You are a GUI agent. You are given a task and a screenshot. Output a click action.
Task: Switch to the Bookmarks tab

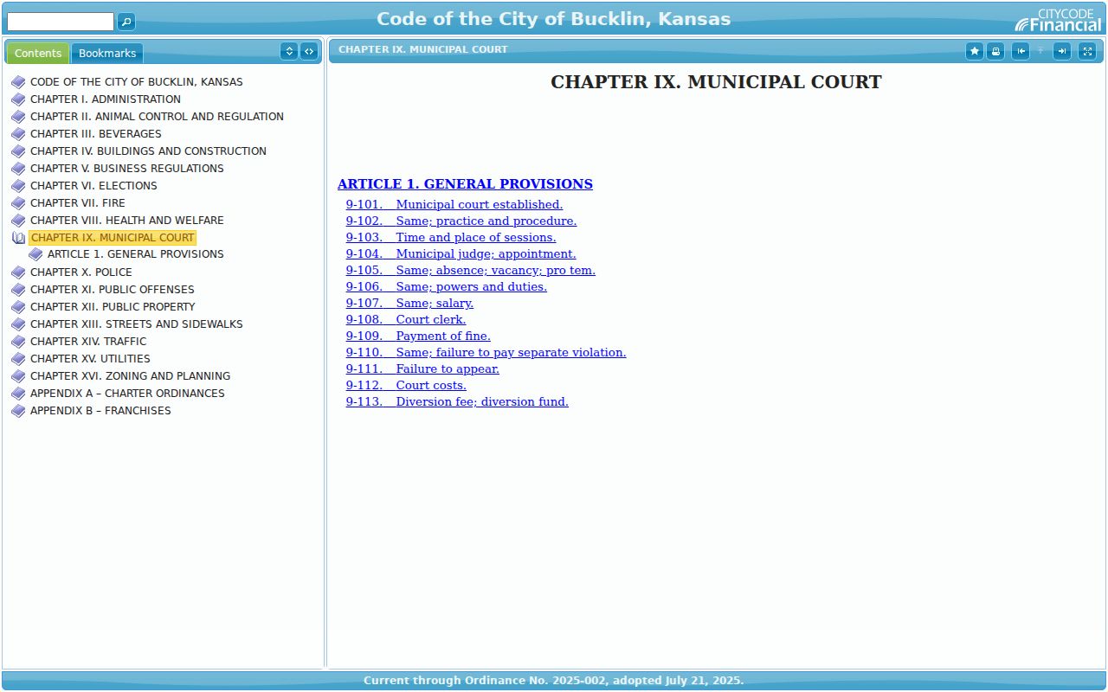[107, 53]
